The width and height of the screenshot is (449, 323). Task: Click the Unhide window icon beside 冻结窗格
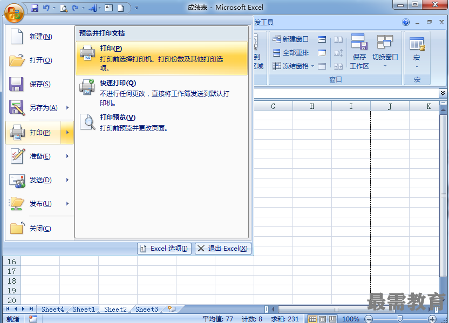(322, 66)
